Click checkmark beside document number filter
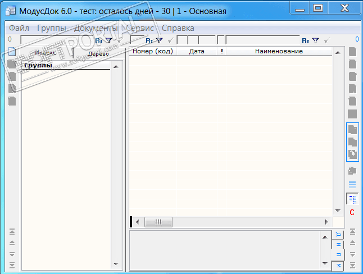The image size is (363, 274). click(171, 41)
